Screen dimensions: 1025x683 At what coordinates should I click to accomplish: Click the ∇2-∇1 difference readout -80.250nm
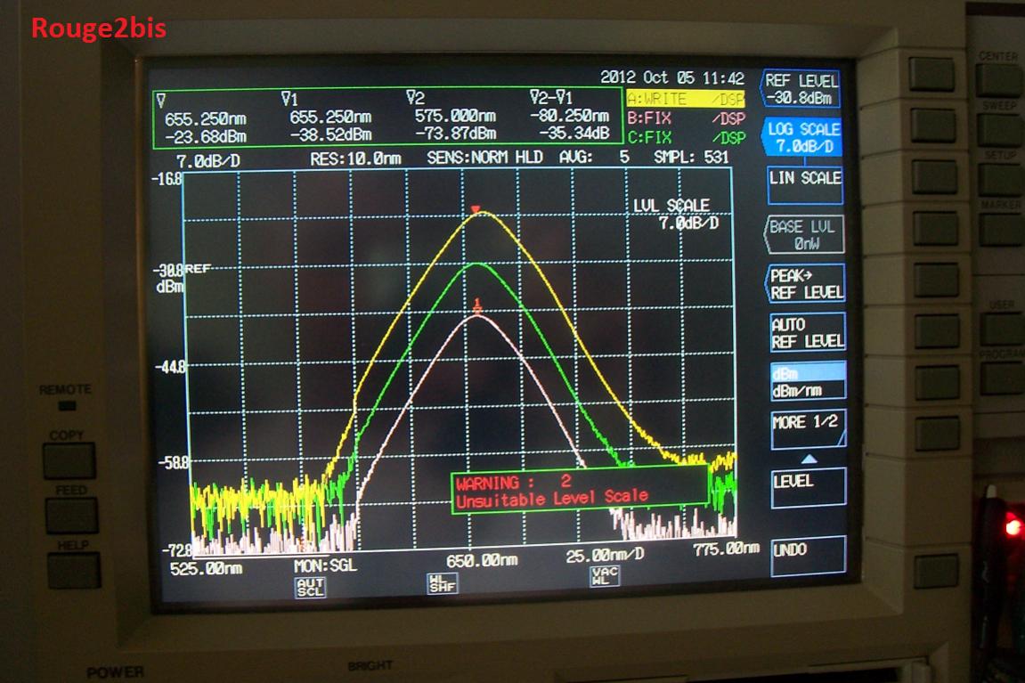click(x=569, y=116)
